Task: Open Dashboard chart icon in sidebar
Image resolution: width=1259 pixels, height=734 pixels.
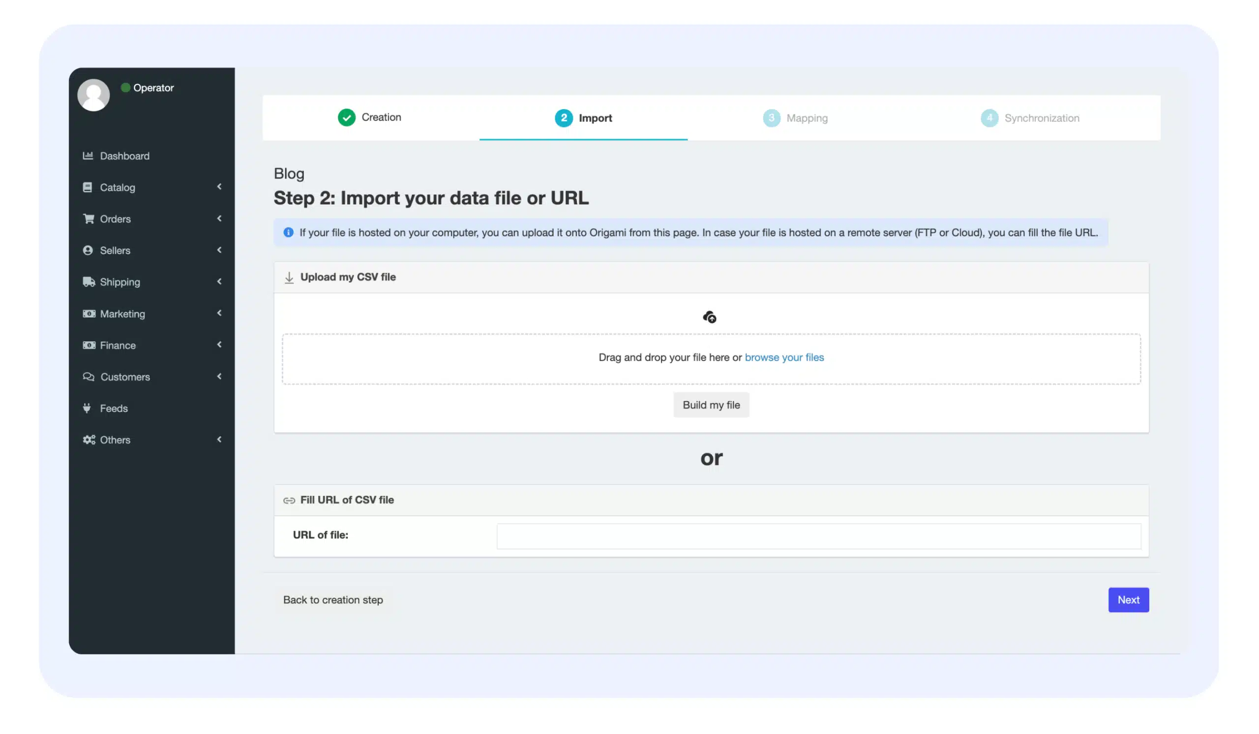Action: [x=88, y=156]
